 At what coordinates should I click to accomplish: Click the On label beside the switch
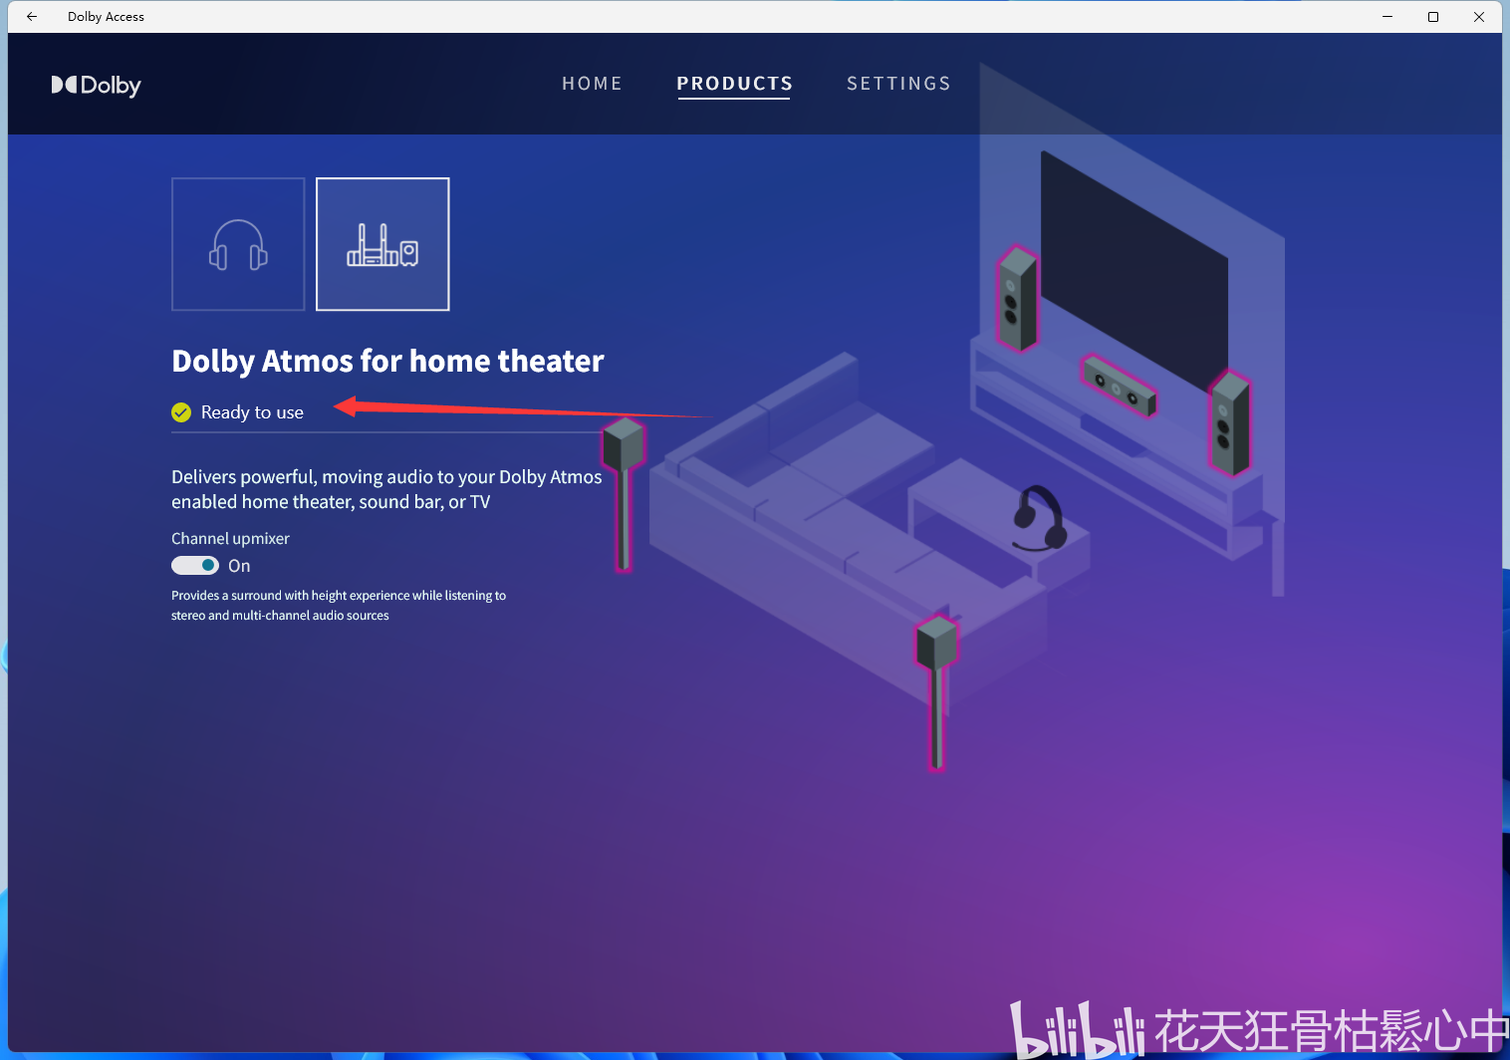pos(239,566)
